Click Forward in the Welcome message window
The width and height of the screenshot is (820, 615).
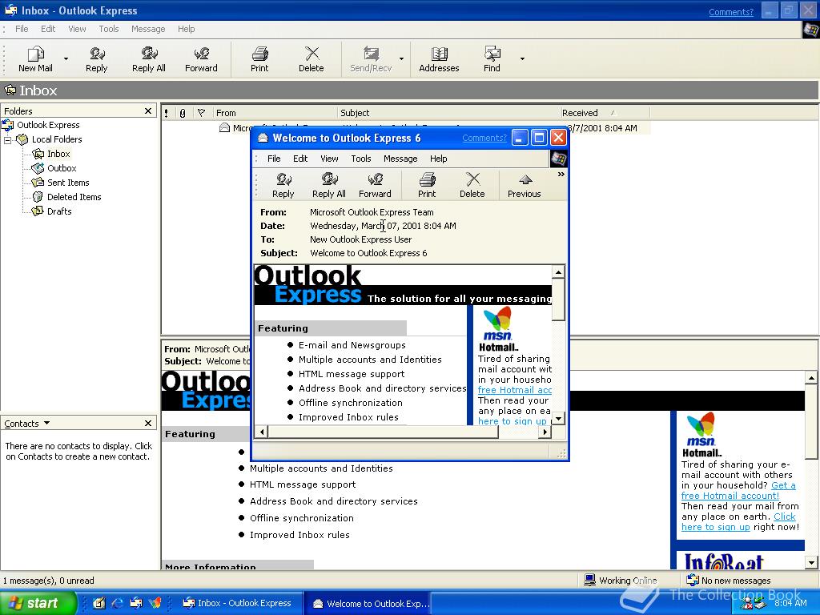pyautogui.click(x=375, y=186)
